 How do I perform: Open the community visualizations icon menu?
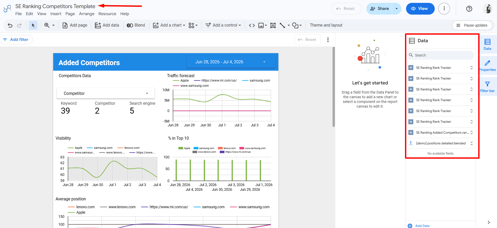pyautogui.click(x=193, y=25)
